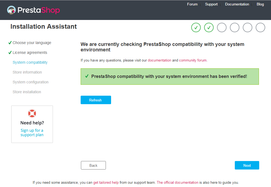This screenshot has height=187, width=271.
Task: Go Back to the previous step
Action: 93,165
